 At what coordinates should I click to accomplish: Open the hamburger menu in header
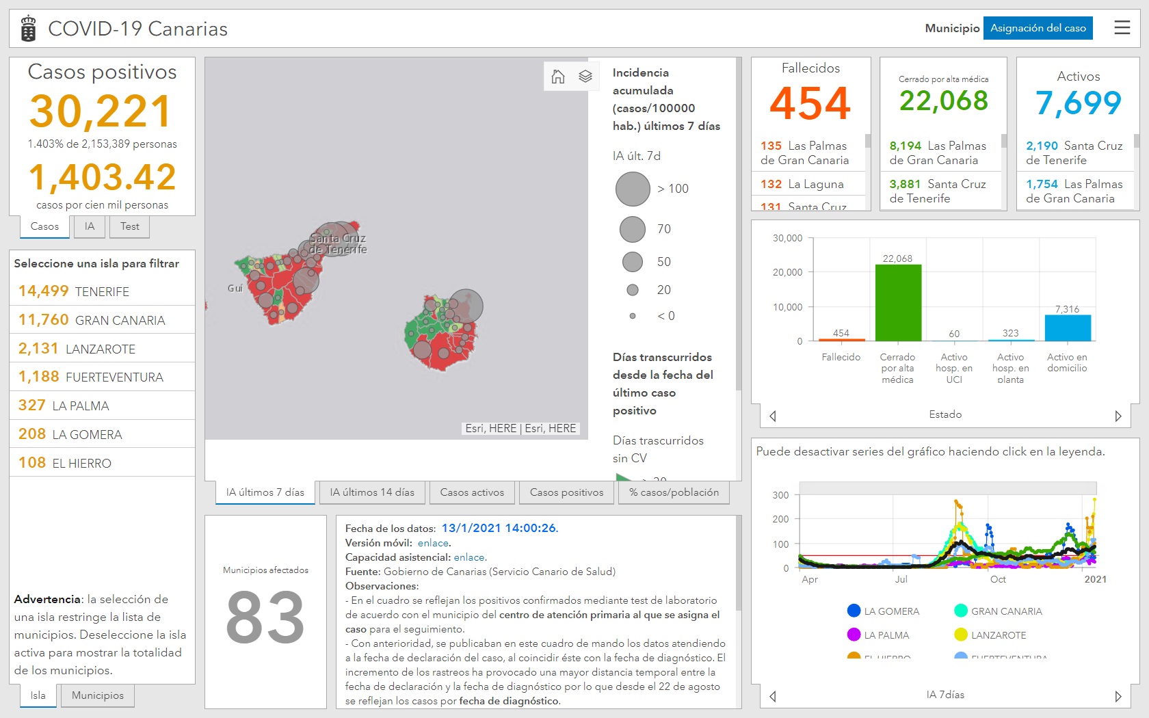tap(1122, 28)
